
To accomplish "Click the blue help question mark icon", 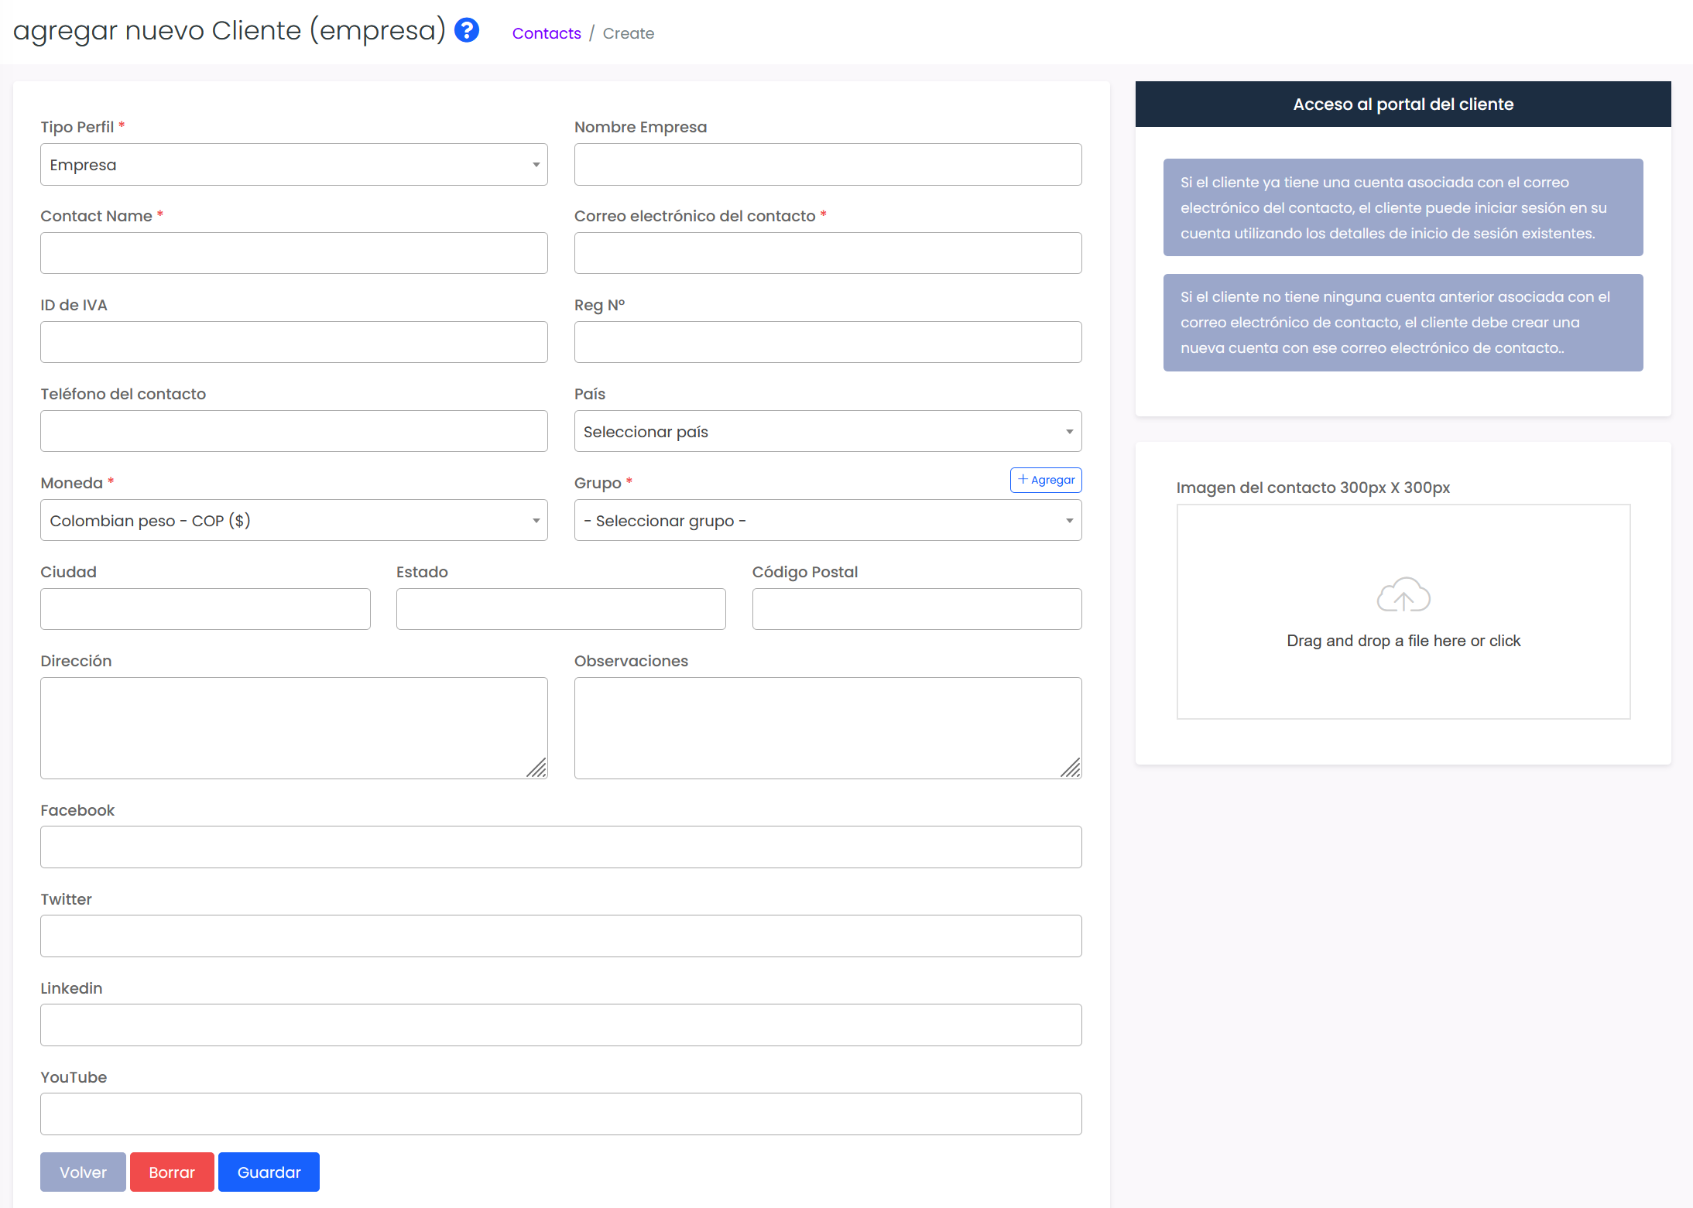I will tap(467, 31).
